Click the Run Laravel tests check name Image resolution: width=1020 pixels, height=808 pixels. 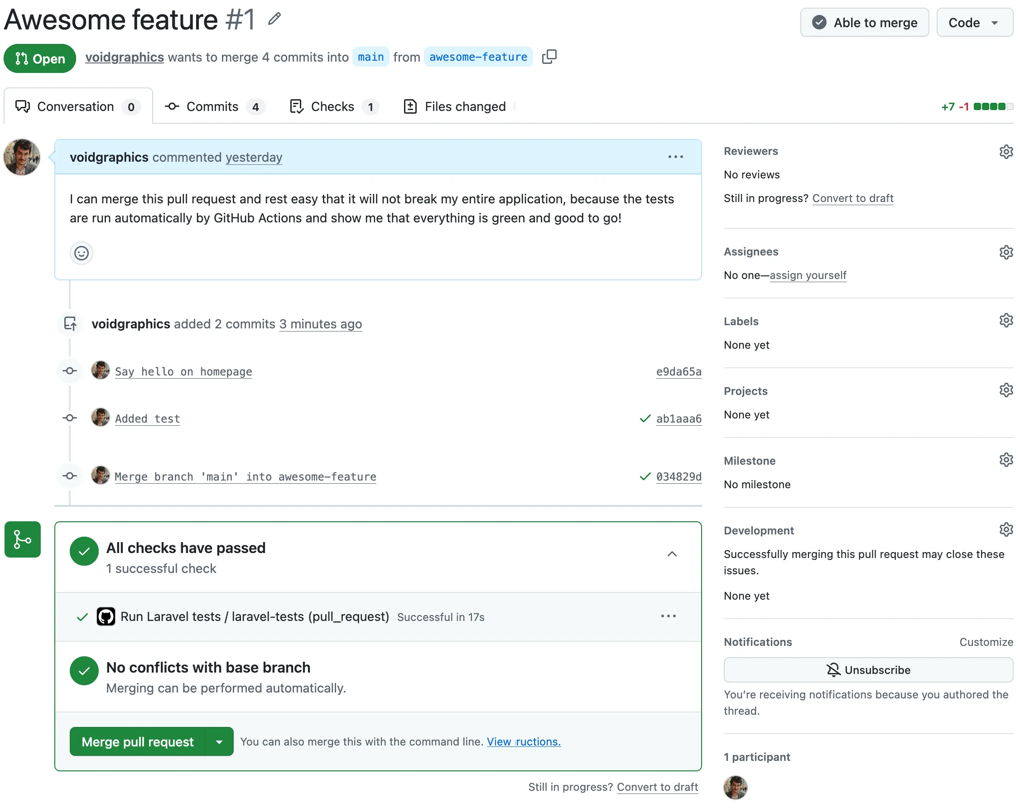pos(255,616)
